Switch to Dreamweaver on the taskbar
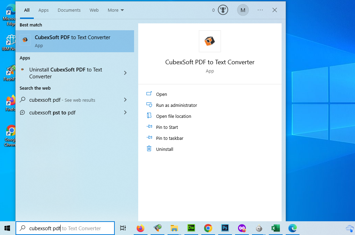The height and width of the screenshot is (235, 355). tap(191, 228)
